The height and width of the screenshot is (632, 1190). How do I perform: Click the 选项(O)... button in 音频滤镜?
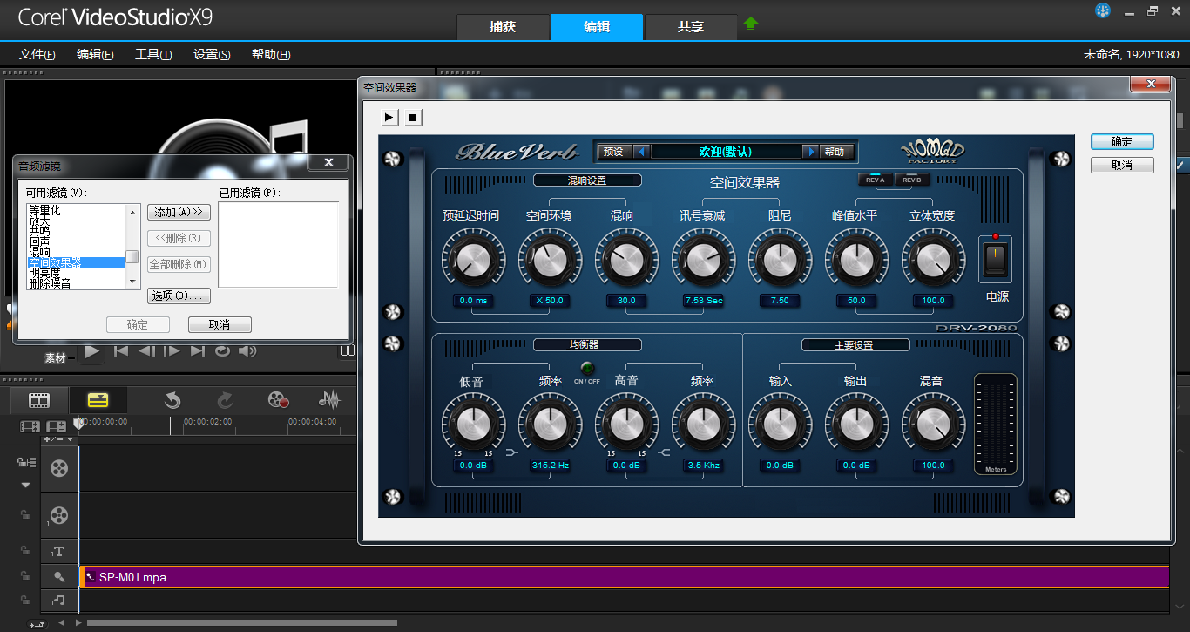pos(179,296)
